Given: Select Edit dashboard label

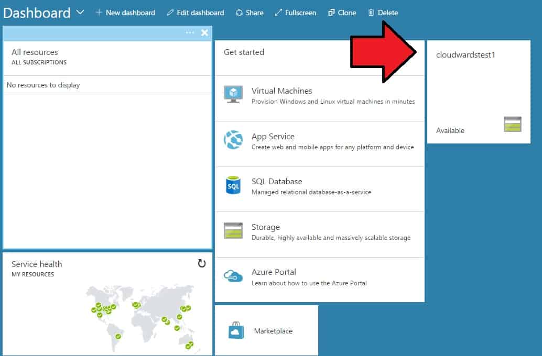Looking at the screenshot, I should click(200, 13).
